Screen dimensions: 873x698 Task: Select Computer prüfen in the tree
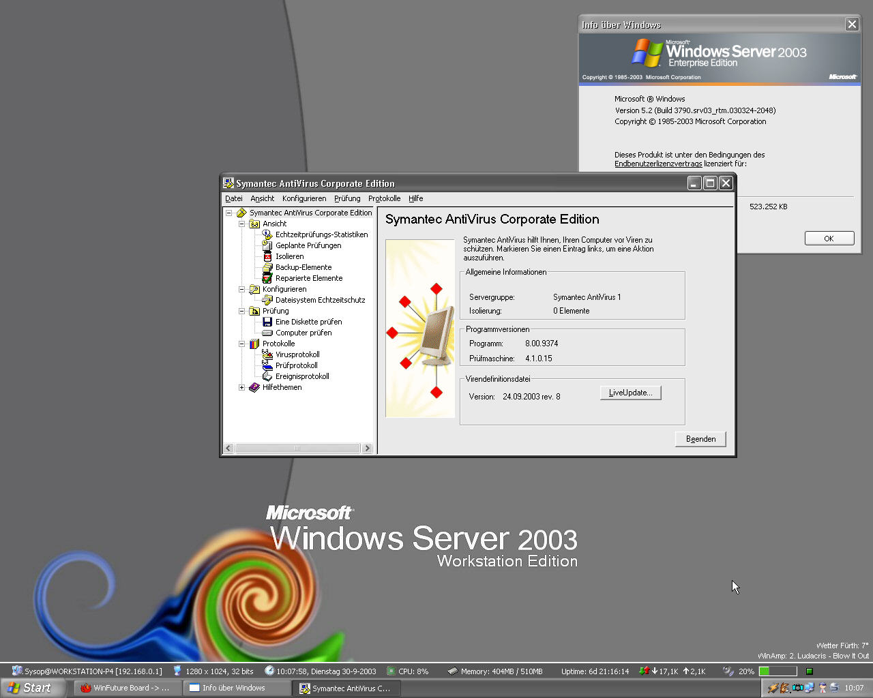point(303,333)
